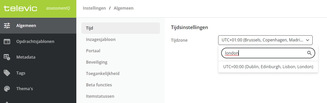Expand the Tijdzone dropdown chevron
327x103 pixels.
(307, 40)
